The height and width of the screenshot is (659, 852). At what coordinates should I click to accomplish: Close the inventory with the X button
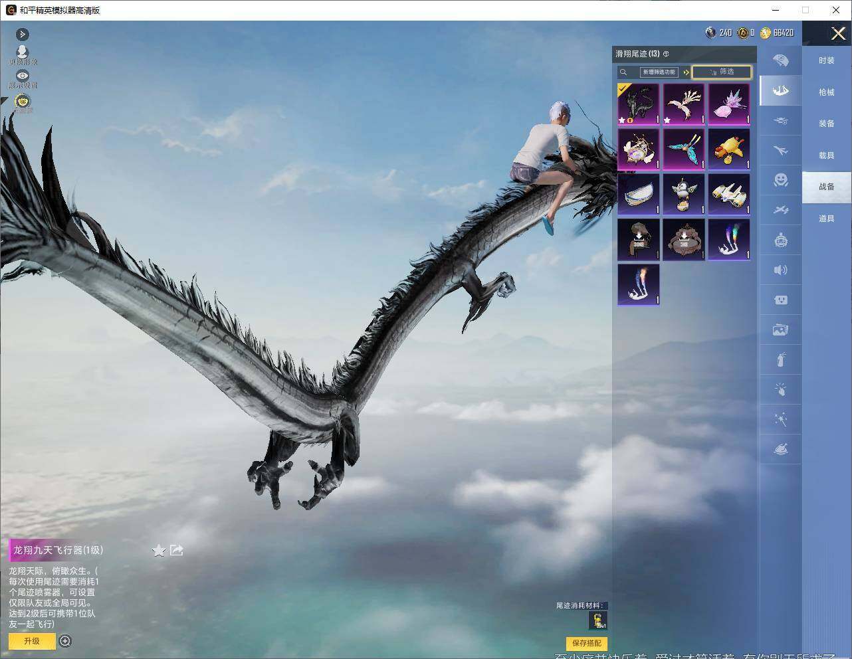coord(838,33)
